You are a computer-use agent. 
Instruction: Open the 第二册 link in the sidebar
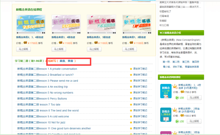[176, 62]
